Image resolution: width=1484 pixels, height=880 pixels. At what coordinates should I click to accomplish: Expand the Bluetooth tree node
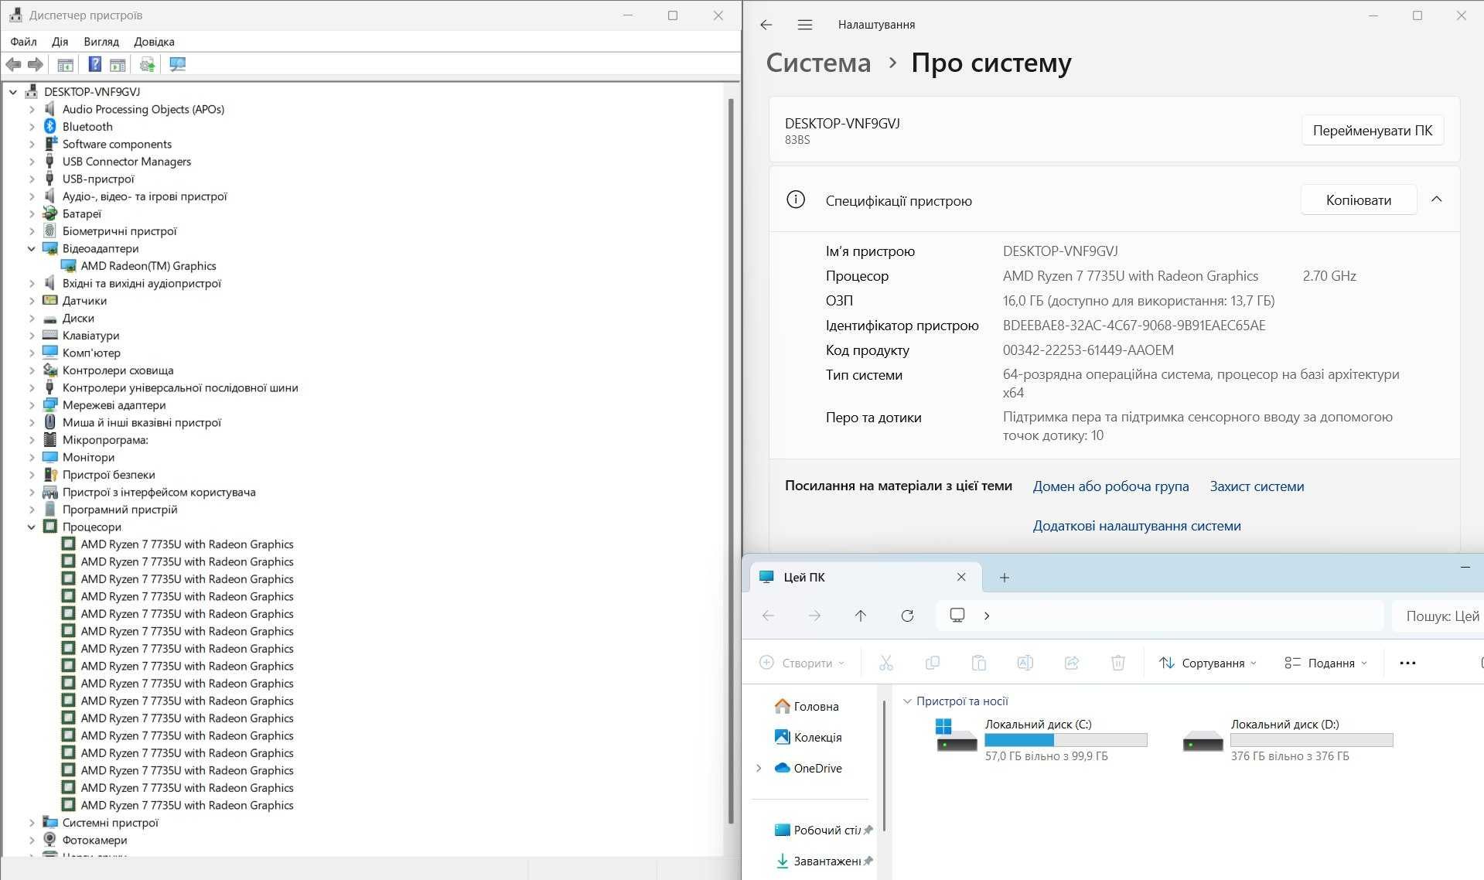pyautogui.click(x=32, y=126)
